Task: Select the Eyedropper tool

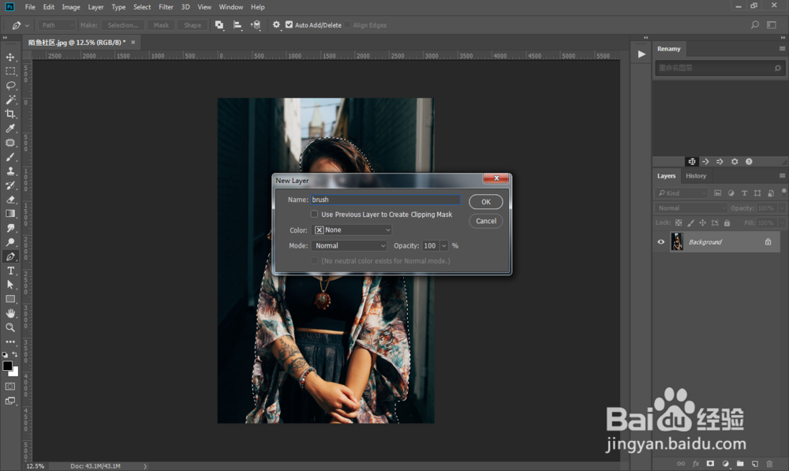Action: tap(10, 129)
